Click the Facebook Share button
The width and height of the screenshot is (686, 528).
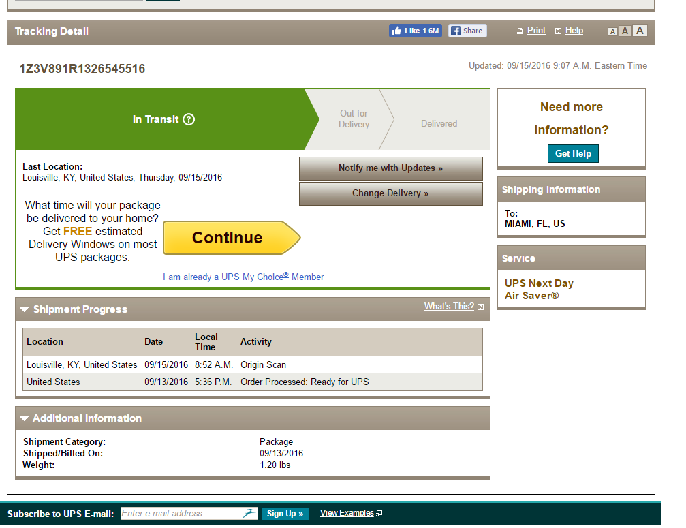pyautogui.click(x=467, y=31)
